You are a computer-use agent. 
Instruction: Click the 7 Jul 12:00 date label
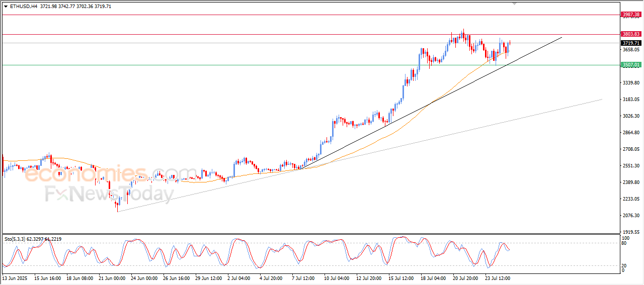point(303,277)
